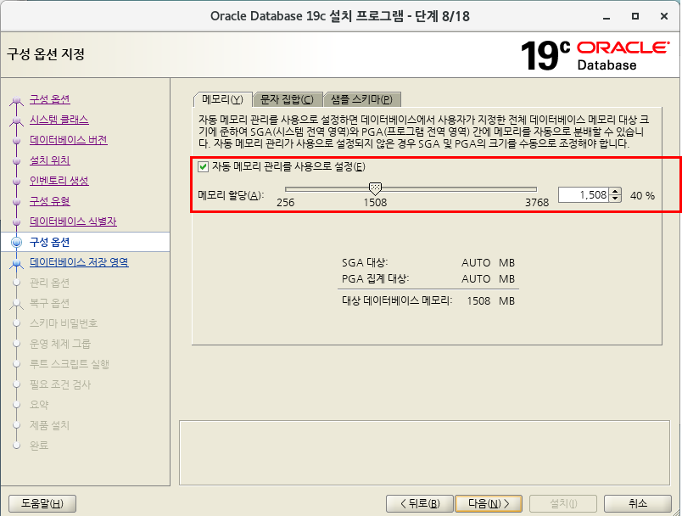Go to first 구성 옵션 step link
Image resolution: width=682 pixels, height=516 pixels.
tap(49, 99)
